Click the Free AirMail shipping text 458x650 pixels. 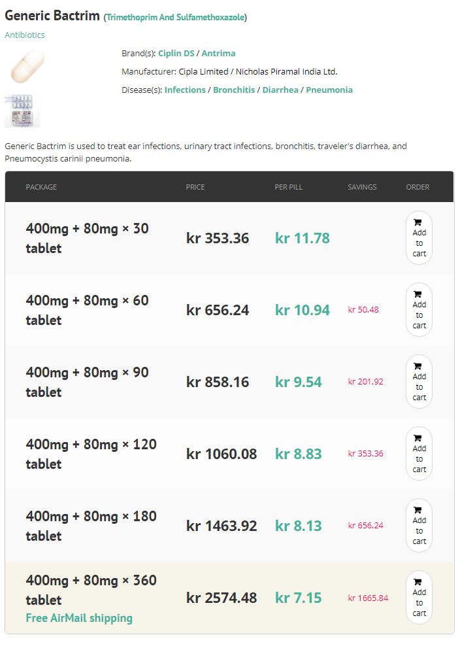[79, 618]
